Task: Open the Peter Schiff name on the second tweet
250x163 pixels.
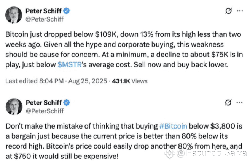Action: 44,103
